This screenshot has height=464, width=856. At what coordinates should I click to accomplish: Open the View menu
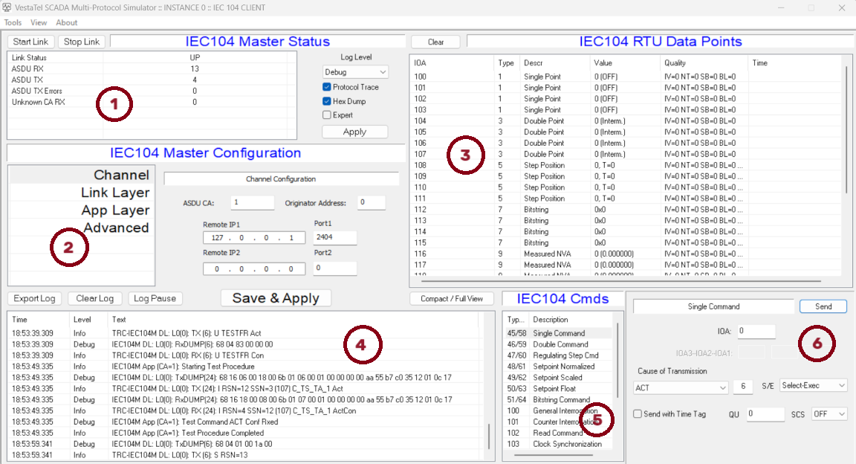39,23
